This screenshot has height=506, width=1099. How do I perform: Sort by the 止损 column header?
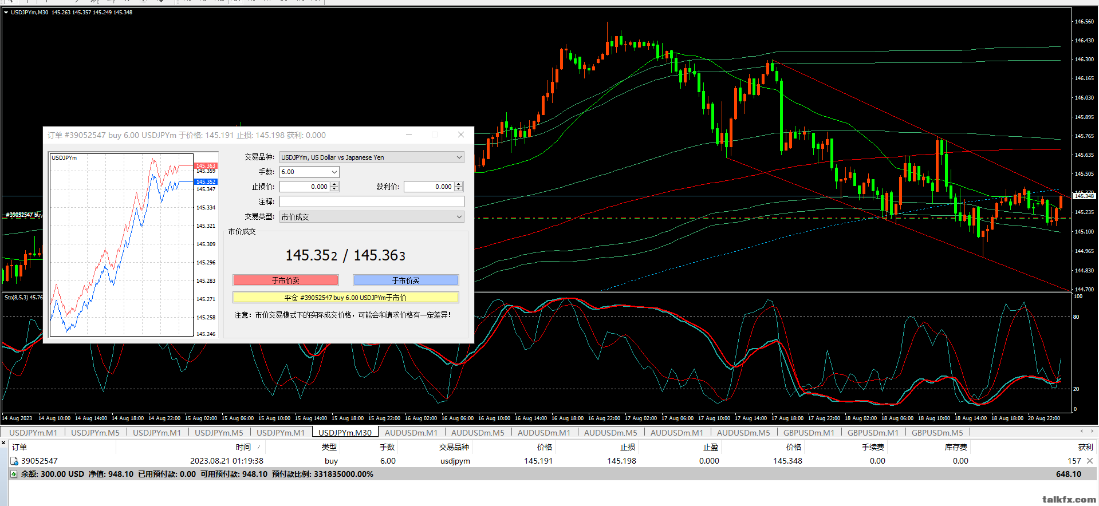click(628, 447)
